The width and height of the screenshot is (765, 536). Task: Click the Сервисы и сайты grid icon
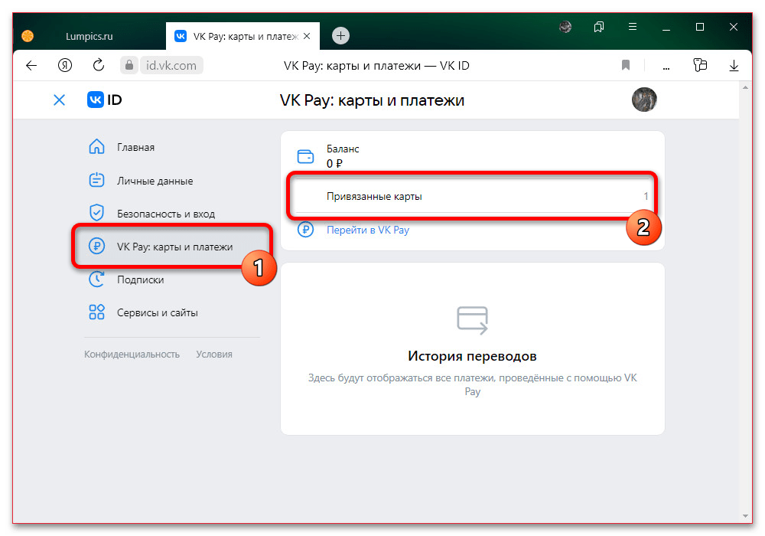96,312
